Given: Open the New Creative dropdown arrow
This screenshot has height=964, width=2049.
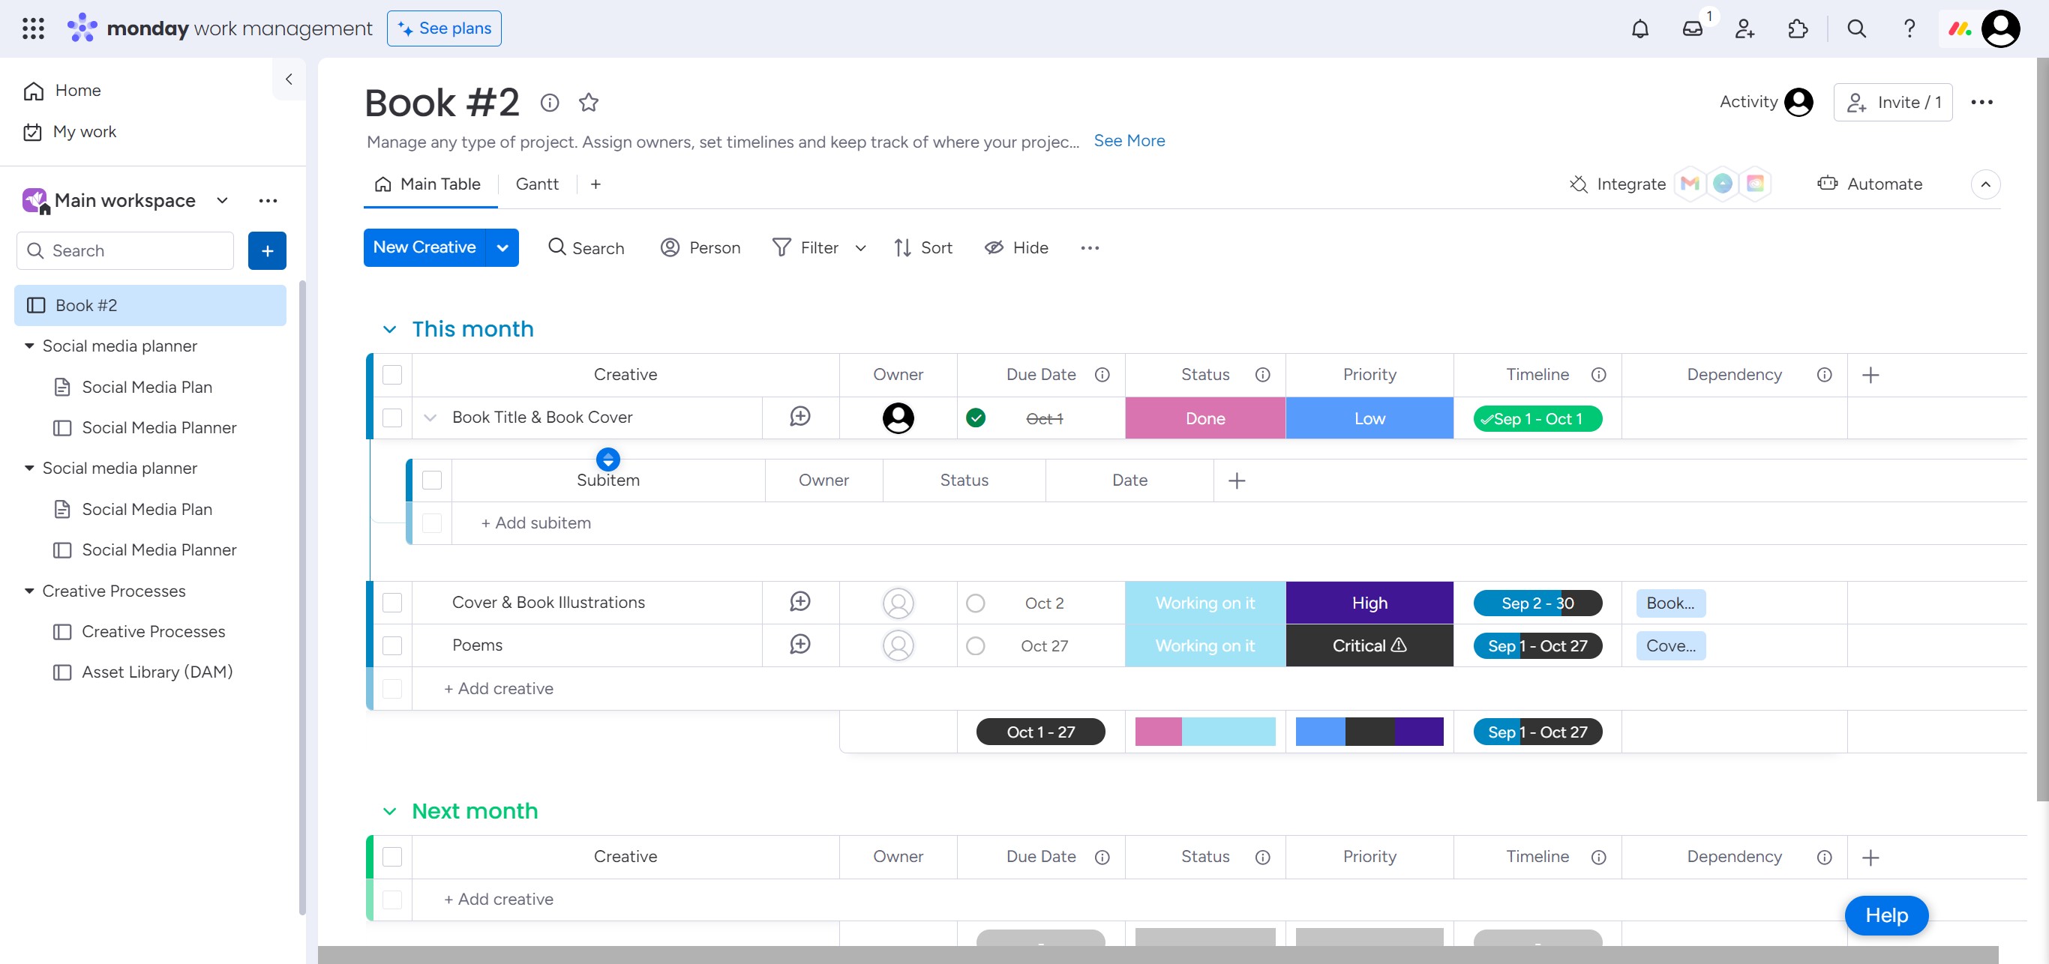Looking at the screenshot, I should [502, 248].
